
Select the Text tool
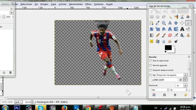tap(182, 29)
